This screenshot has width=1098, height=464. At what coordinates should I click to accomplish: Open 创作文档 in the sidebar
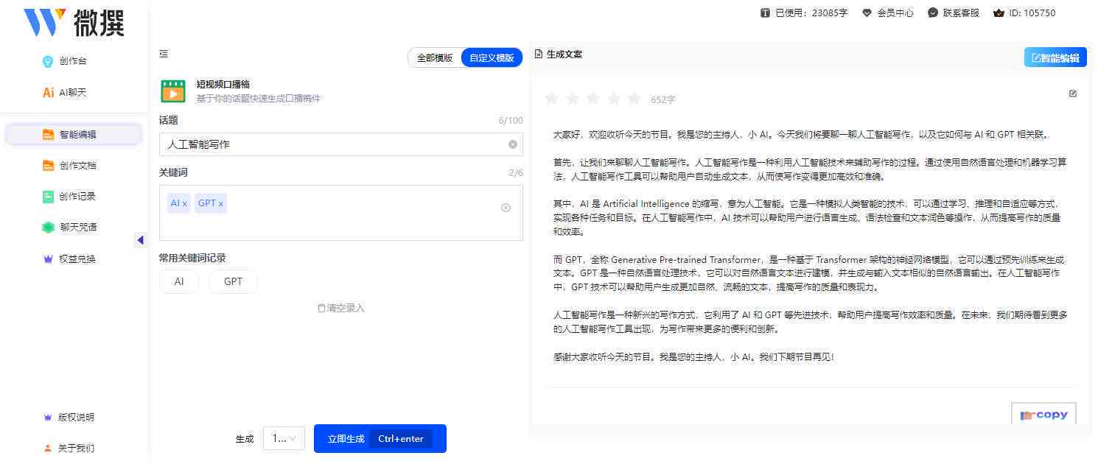tap(69, 165)
